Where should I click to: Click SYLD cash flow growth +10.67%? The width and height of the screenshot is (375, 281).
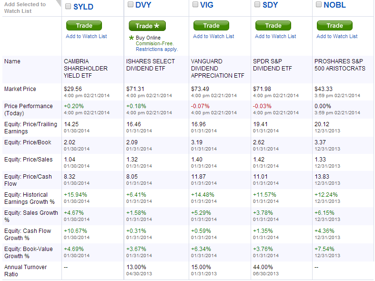76,231
